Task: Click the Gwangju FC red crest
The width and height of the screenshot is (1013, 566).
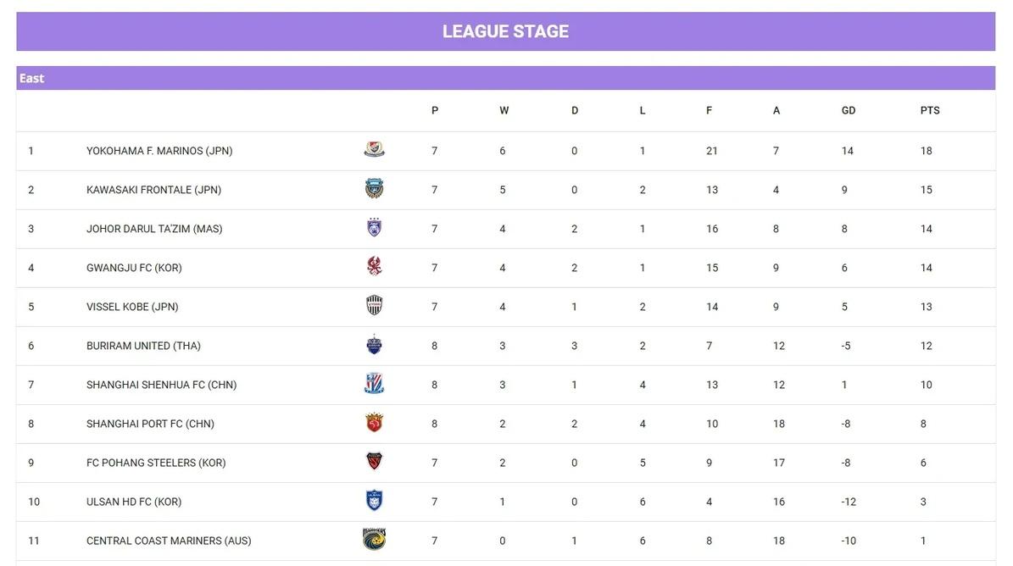Action: click(374, 266)
